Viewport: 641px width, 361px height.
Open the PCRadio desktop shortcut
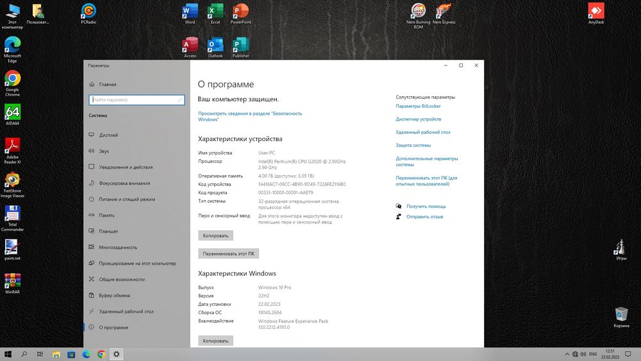click(x=88, y=13)
